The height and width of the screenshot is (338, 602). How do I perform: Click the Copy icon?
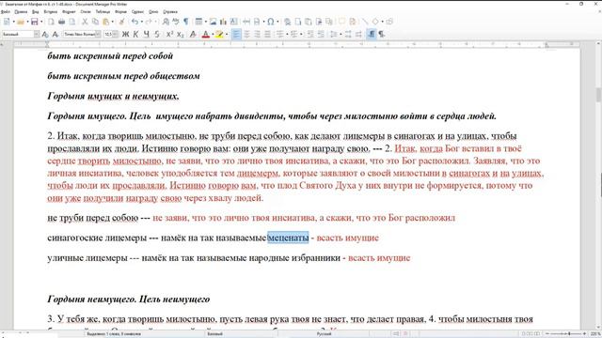[95, 22]
